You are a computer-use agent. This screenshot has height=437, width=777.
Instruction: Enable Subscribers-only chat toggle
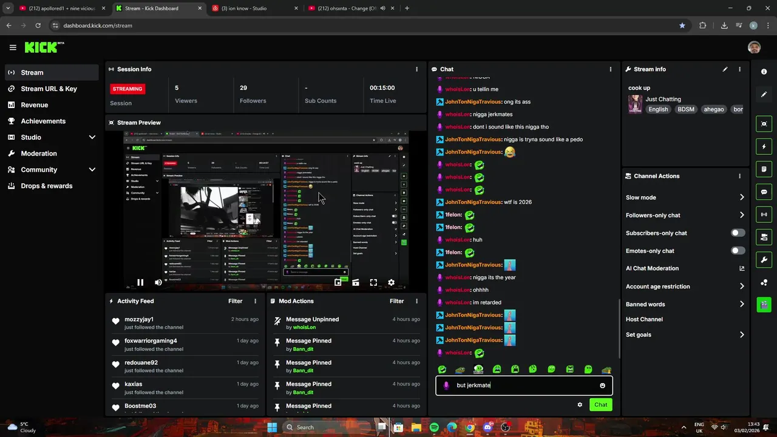click(738, 233)
